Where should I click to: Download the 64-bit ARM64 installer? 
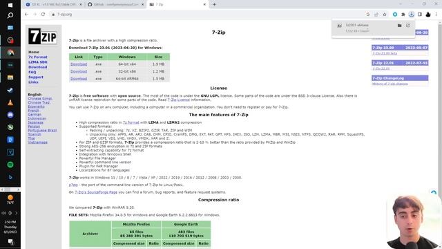tap(79, 79)
